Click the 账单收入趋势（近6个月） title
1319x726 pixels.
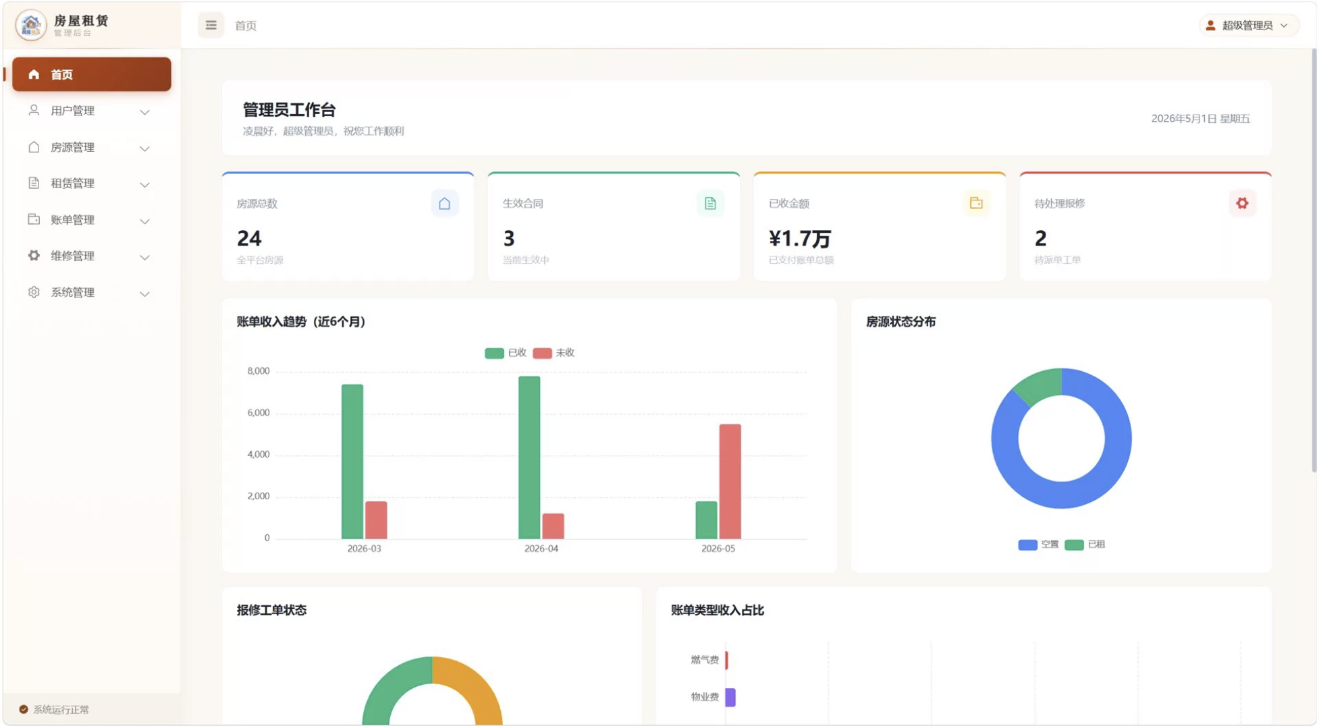click(301, 322)
